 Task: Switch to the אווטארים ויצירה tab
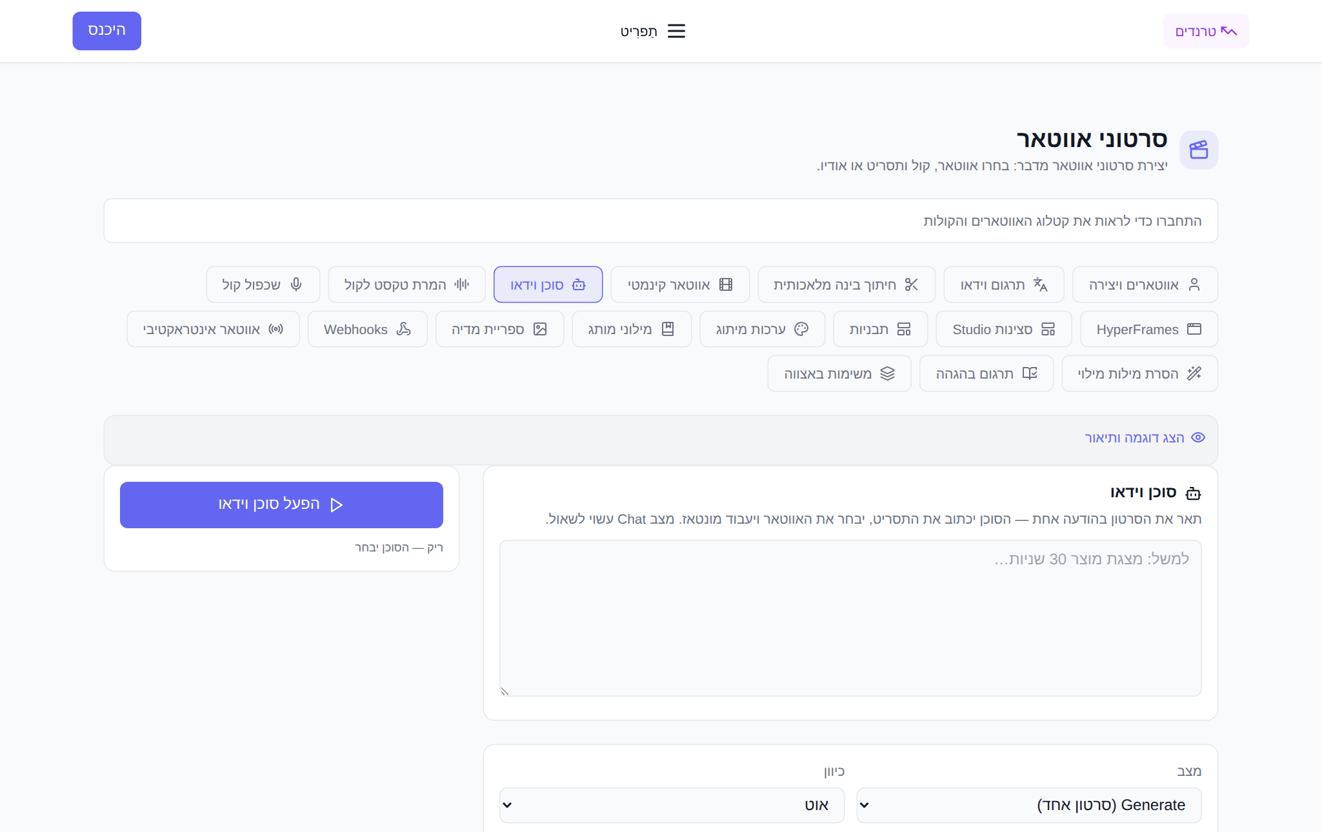1145,284
